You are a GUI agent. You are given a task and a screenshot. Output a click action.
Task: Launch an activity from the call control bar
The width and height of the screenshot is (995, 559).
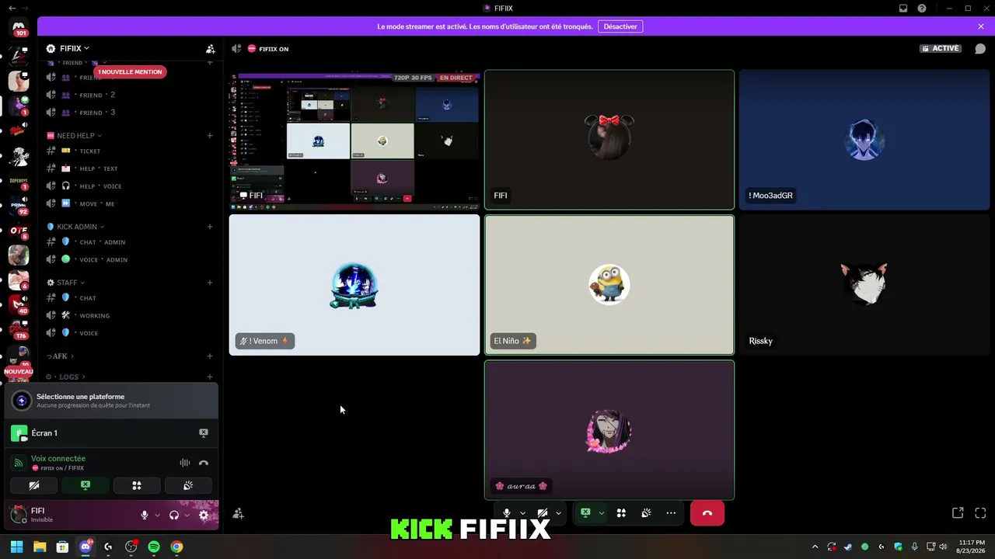[x=621, y=513]
